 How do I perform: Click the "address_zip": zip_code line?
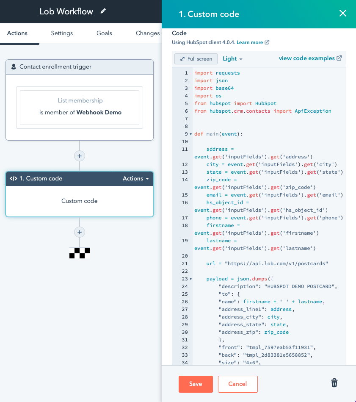point(254,332)
